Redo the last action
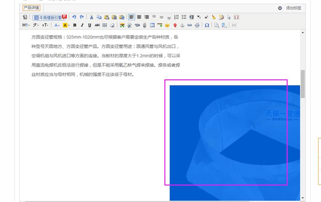321x202 pixels. click(82, 17)
